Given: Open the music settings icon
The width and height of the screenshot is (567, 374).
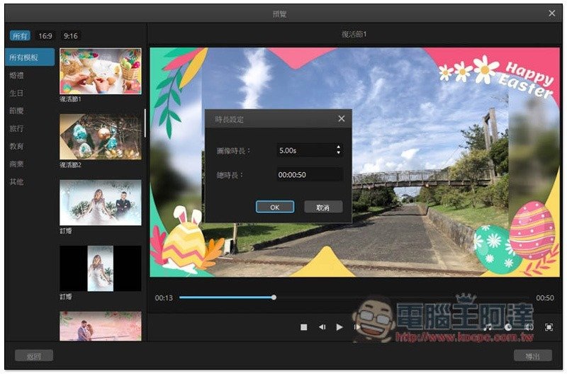Looking at the screenshot, I should click(488, 327).
